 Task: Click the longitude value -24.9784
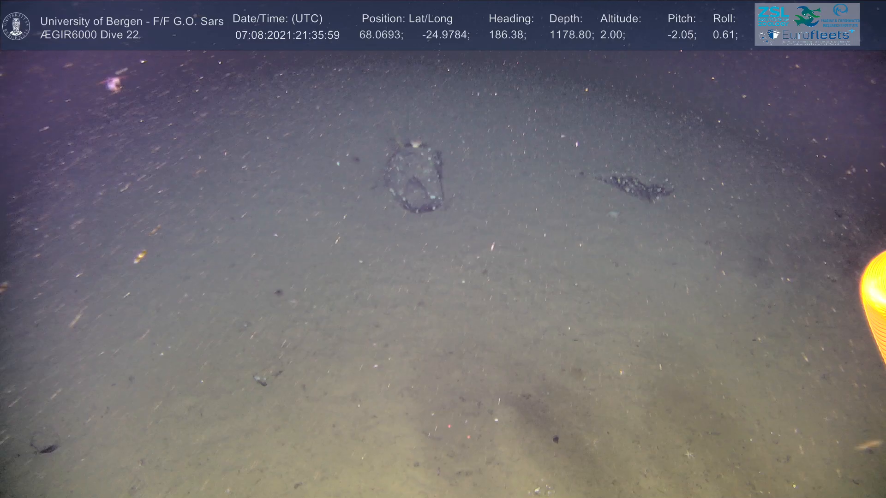pyautogui.click(x=445, y=35)
